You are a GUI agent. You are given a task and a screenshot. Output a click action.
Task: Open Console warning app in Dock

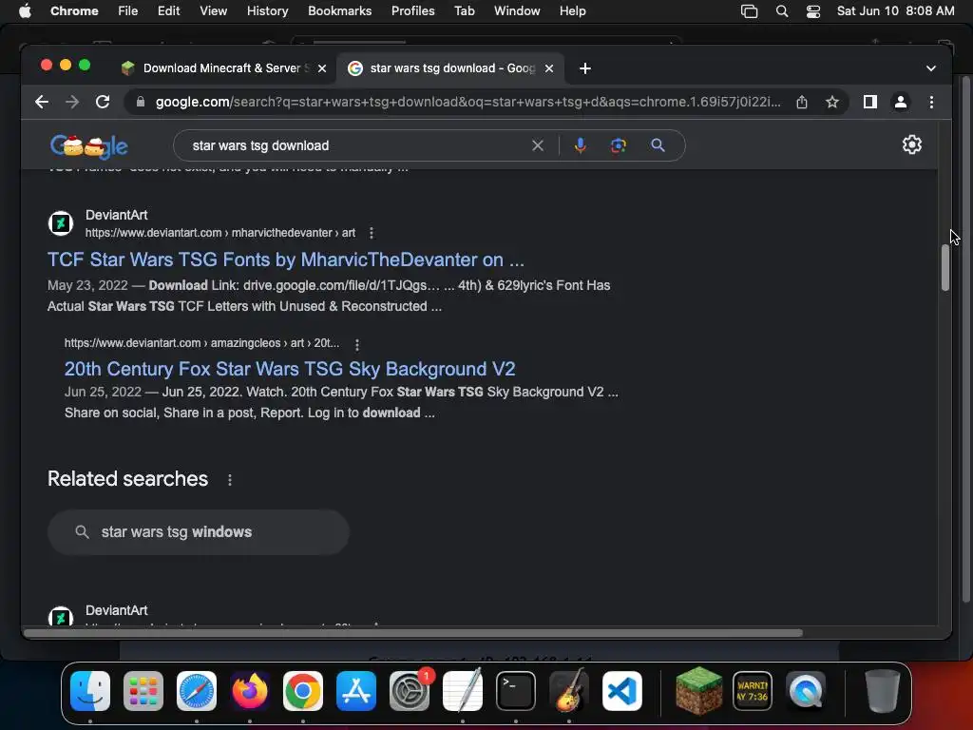pos(753,691)
